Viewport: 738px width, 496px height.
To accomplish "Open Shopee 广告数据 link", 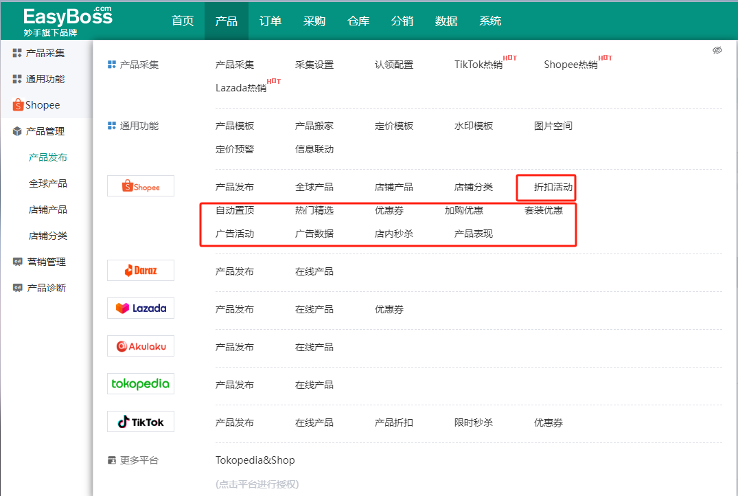I will click(314, 234).
